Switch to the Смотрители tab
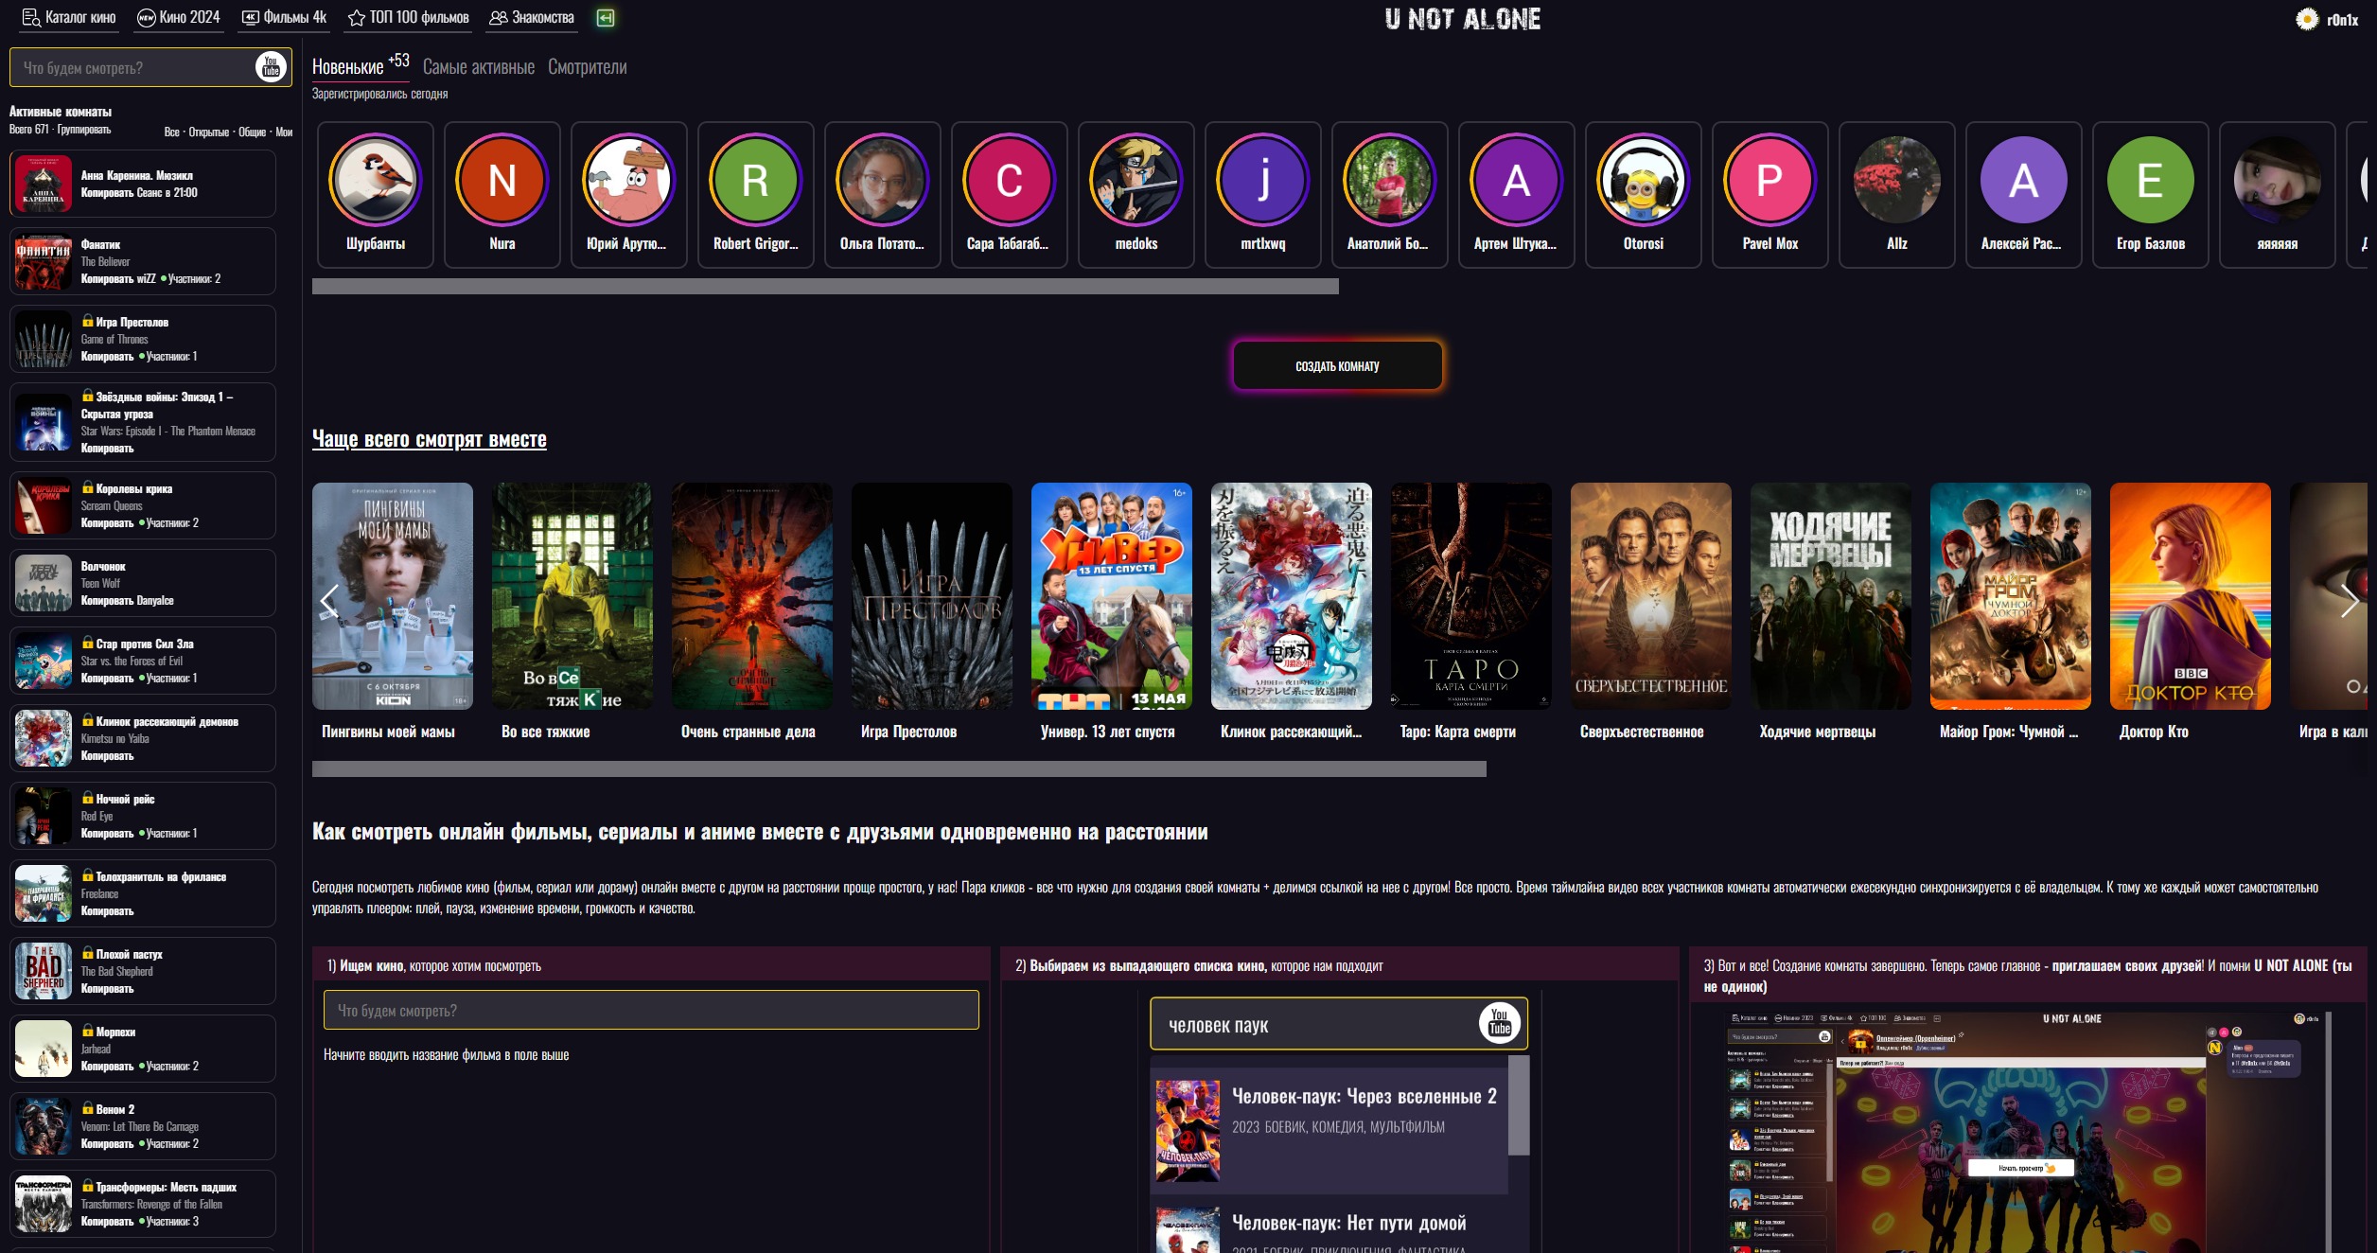This screenshot has width=2377, height=1253. click(588, 67)
